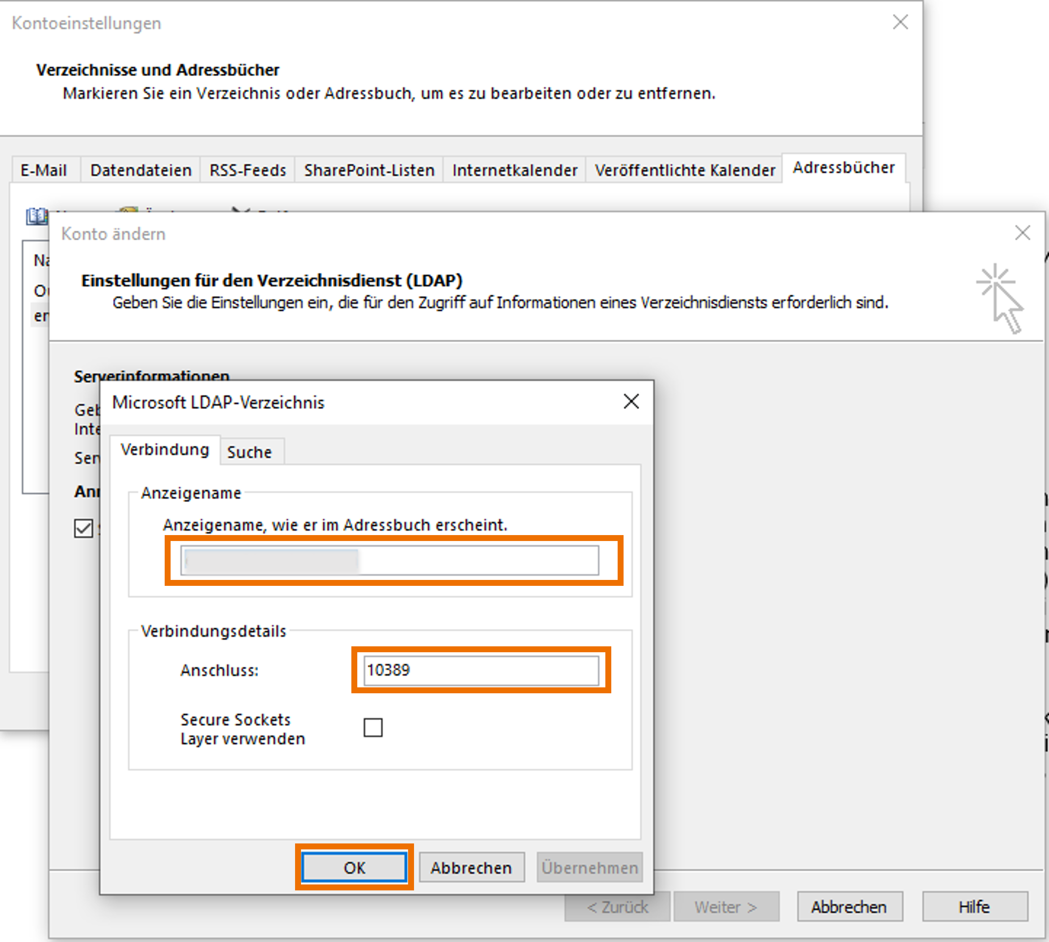The image size is (1049, 942).
Task: Select the Internetkalender tab
Action: click(514, 170)
